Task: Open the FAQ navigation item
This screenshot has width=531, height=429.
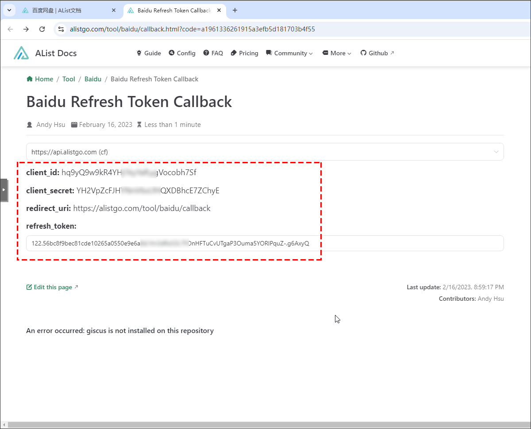Action: click(x=213, y=53)
